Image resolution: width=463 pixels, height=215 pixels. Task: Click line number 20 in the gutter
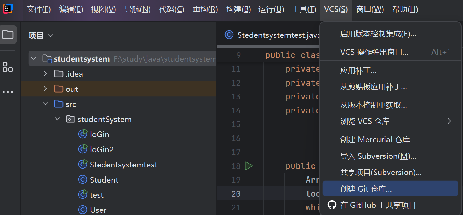[236, 194]
